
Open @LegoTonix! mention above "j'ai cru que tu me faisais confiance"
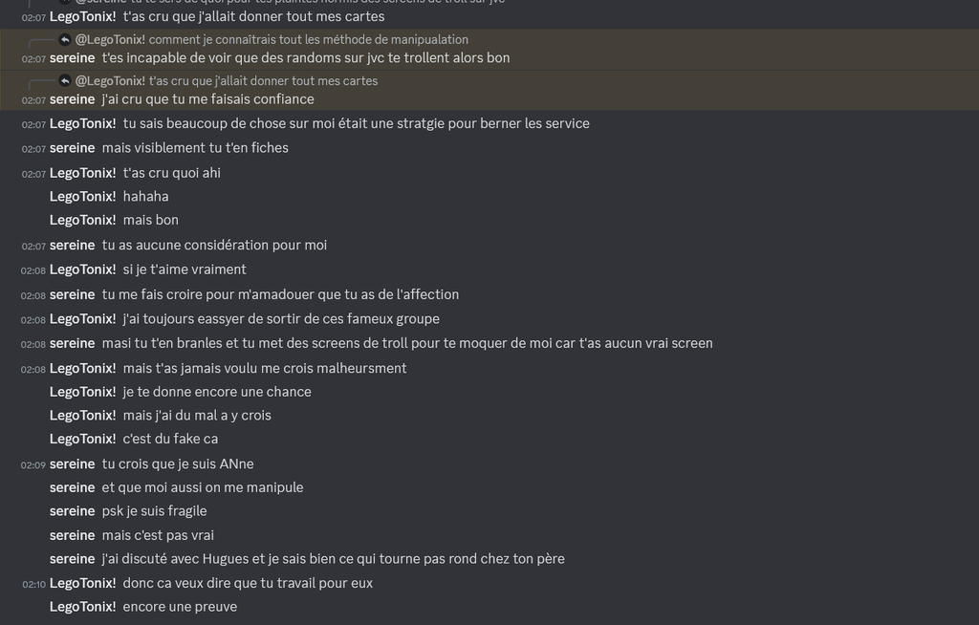tap(110, 81)
